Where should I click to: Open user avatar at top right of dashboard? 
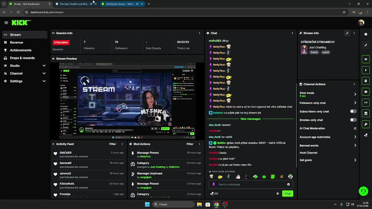point(361,23)
